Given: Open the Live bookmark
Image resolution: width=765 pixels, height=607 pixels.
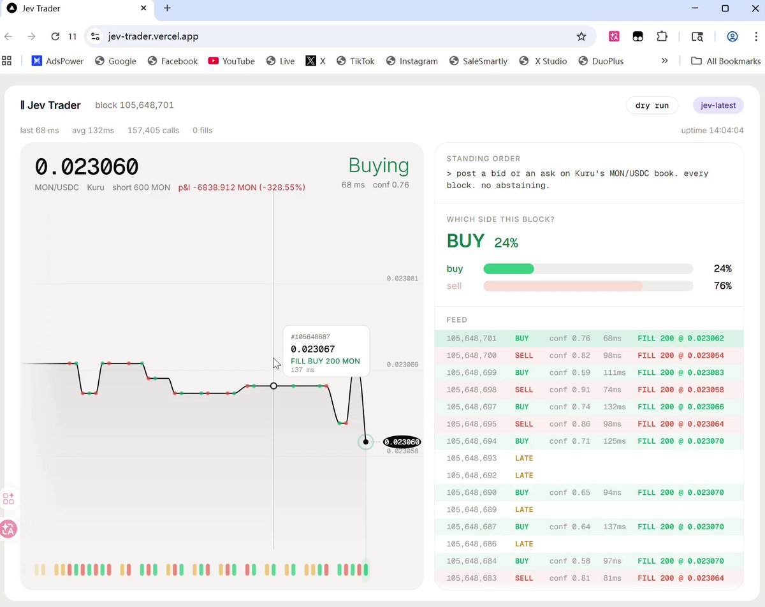Looking at the screenshot, I should pos(280,61).
